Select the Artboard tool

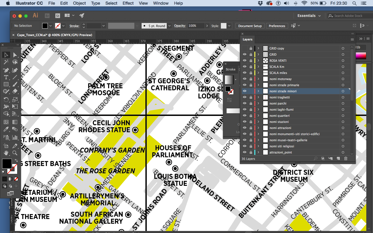tap(6, 146)
